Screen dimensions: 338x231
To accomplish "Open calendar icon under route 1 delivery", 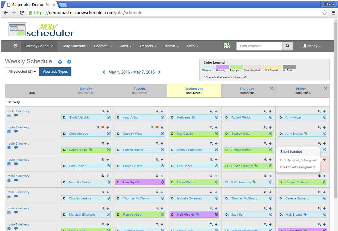I will pyautogui.click(x=9, y=116).
